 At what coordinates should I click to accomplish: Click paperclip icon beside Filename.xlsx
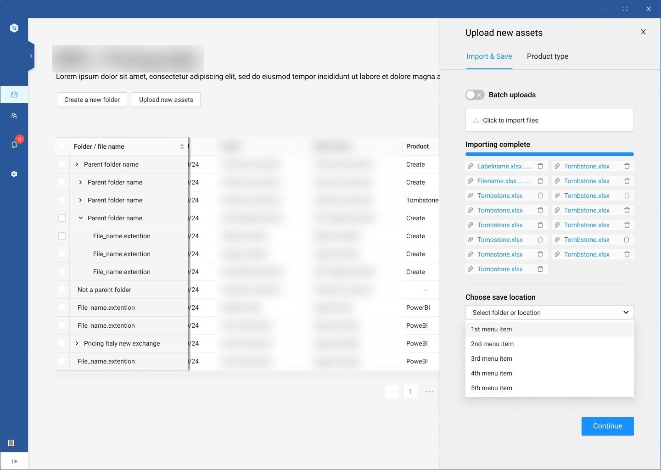471,181
